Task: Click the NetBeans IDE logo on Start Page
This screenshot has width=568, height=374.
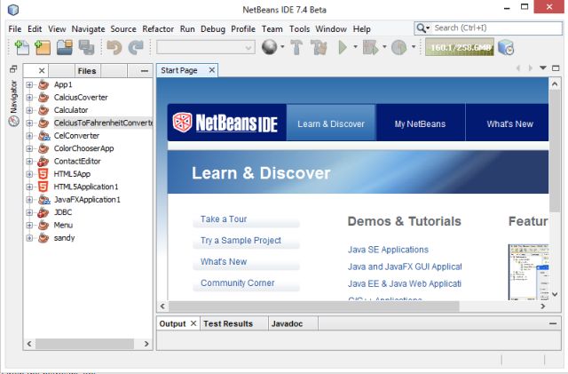Action: click(225, 123)
